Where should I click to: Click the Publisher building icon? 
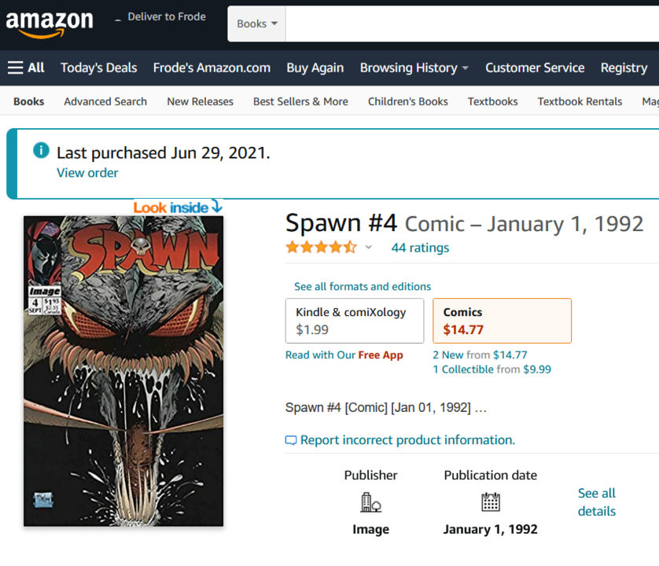370,502
